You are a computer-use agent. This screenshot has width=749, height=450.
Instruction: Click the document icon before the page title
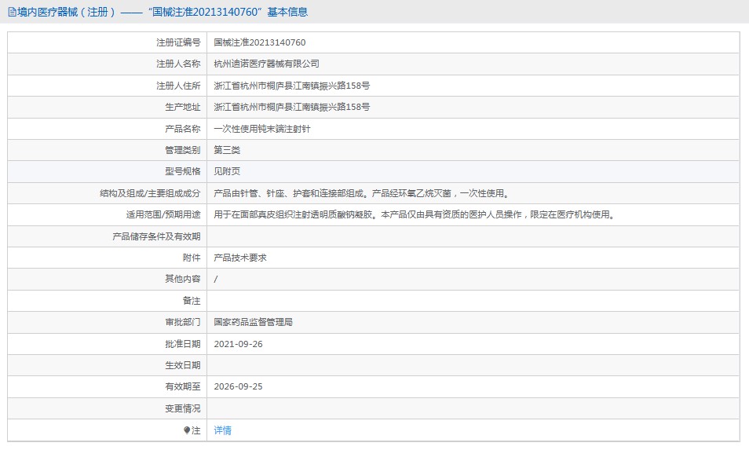point(12,12)
